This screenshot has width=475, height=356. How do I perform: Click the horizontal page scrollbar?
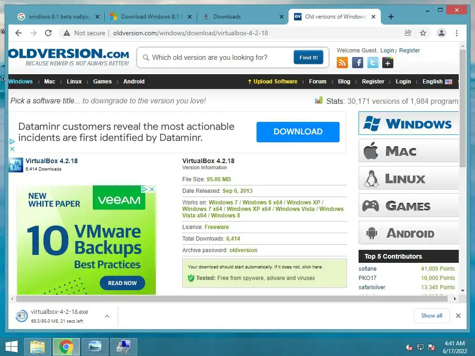click(x=232, y=299)
